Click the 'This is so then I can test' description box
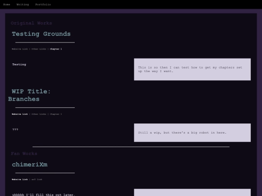This screenshot has height=196, width=262. click(192, 69)
